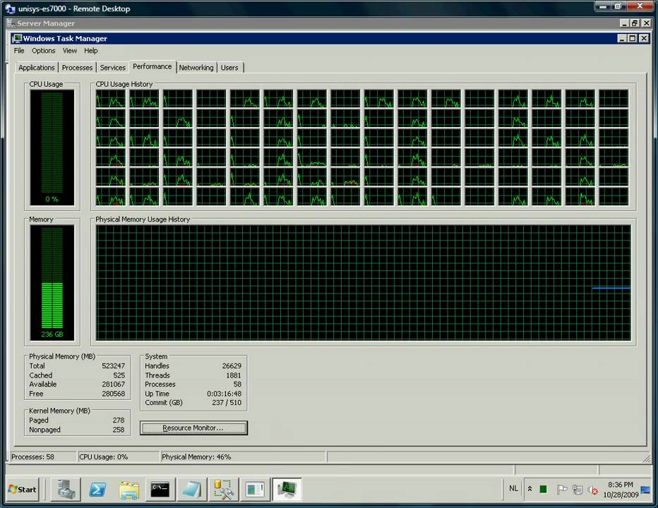Click the Remote Desktop title bar icon
Screen dimensions: 658x508
pyautogui.click(x=10, y=8)
